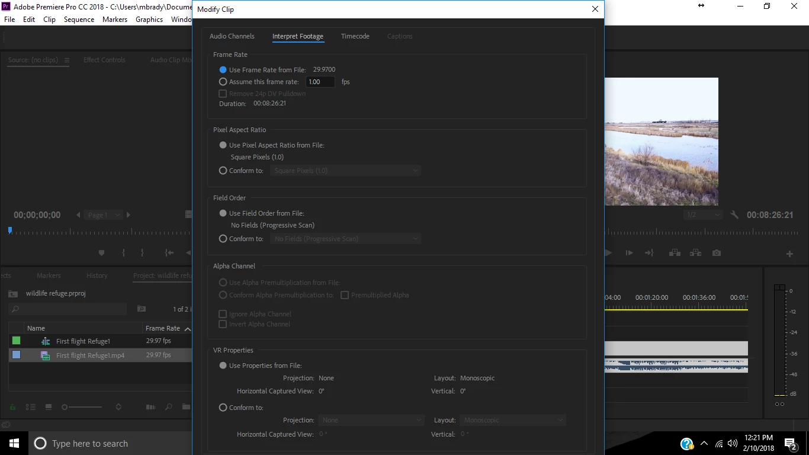Screen dimensions: 809x455
Task: Click the blue label swatch of First flight Refuge1.mp4
Action: point(17,355)
